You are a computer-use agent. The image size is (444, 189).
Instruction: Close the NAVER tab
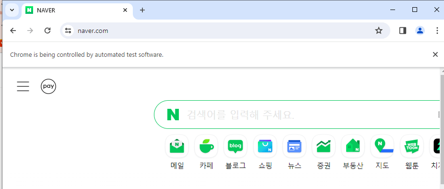(125, 10)
